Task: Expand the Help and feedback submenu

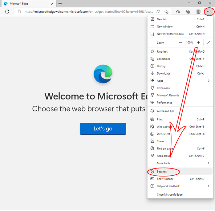Action: pyautogui.click(x=180, y=186)
